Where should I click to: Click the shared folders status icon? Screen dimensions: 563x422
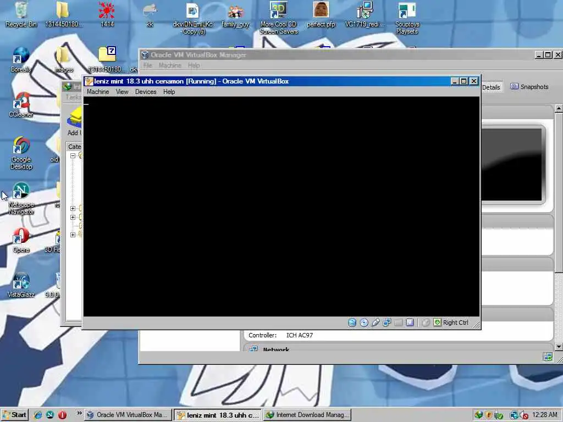(x=398, y=323)
